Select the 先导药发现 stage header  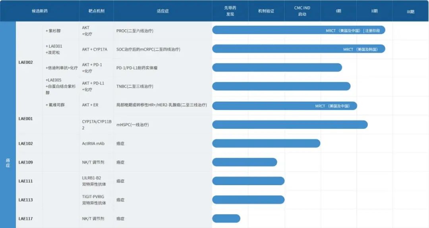(x=230, y=11)
